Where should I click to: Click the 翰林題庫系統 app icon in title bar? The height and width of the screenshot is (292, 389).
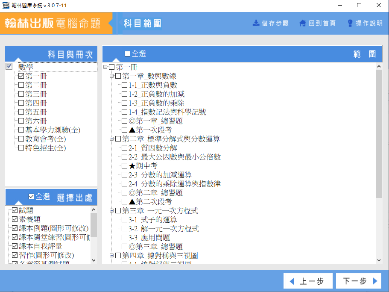[x=6, y=5]
